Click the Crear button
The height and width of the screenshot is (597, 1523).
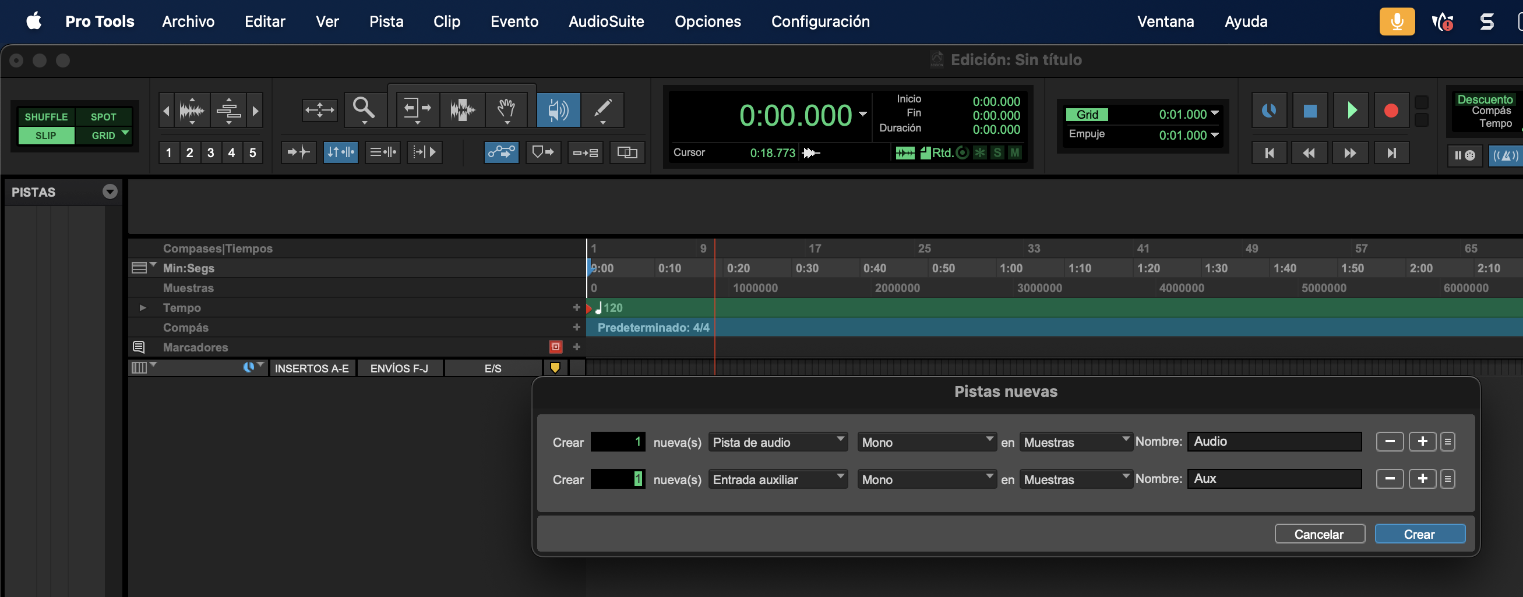[1419, 534]
